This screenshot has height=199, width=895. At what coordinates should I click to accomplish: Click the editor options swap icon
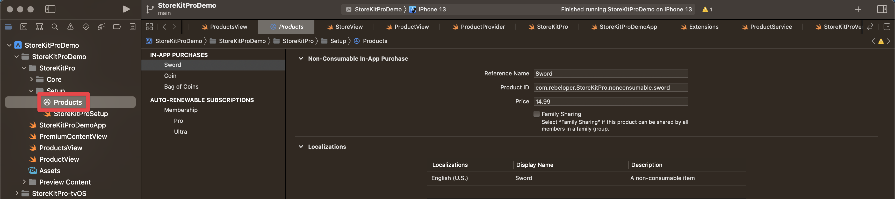(870, 27)
